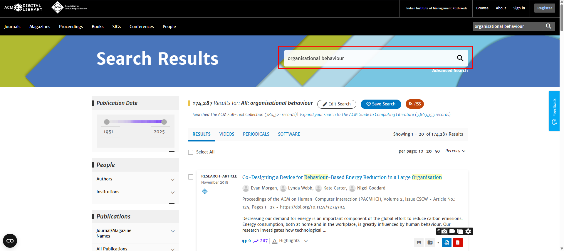
Task: Click the export citation quote icon
Action: (x=419, y=243)
